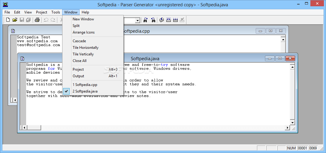Open the Tools menu
326x153 pixels.
[56, 12]
